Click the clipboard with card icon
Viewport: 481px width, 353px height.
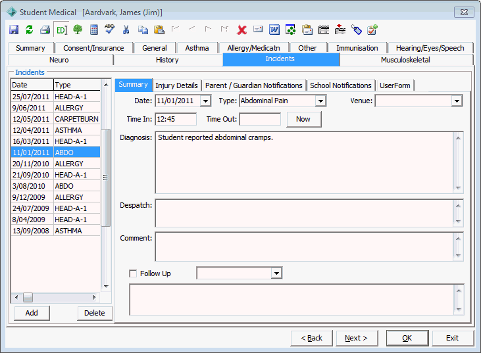[307, 30]
